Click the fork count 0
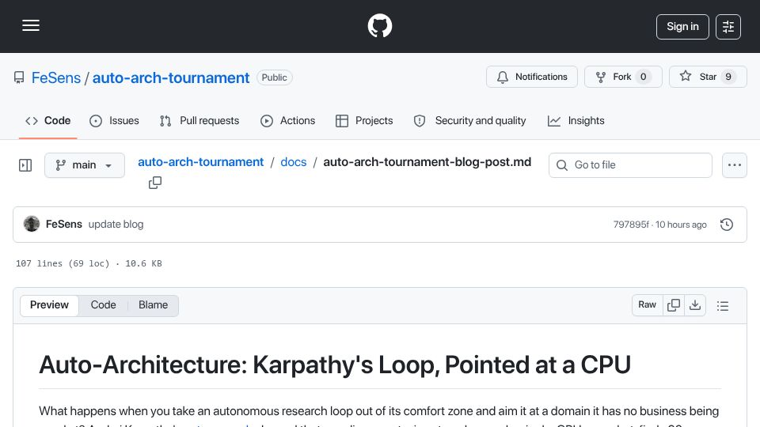Image resolution: width=760 pixels, height=427 pixels. pos(643,77)
